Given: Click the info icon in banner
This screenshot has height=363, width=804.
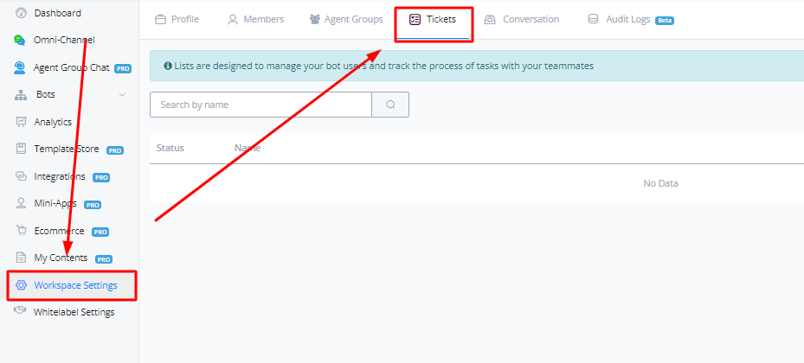Looking at the screenshot, I should coord(168,66).
